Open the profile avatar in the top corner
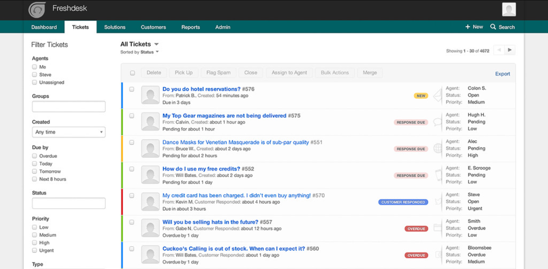Screen dimensions: 548x269 [508, 9]
